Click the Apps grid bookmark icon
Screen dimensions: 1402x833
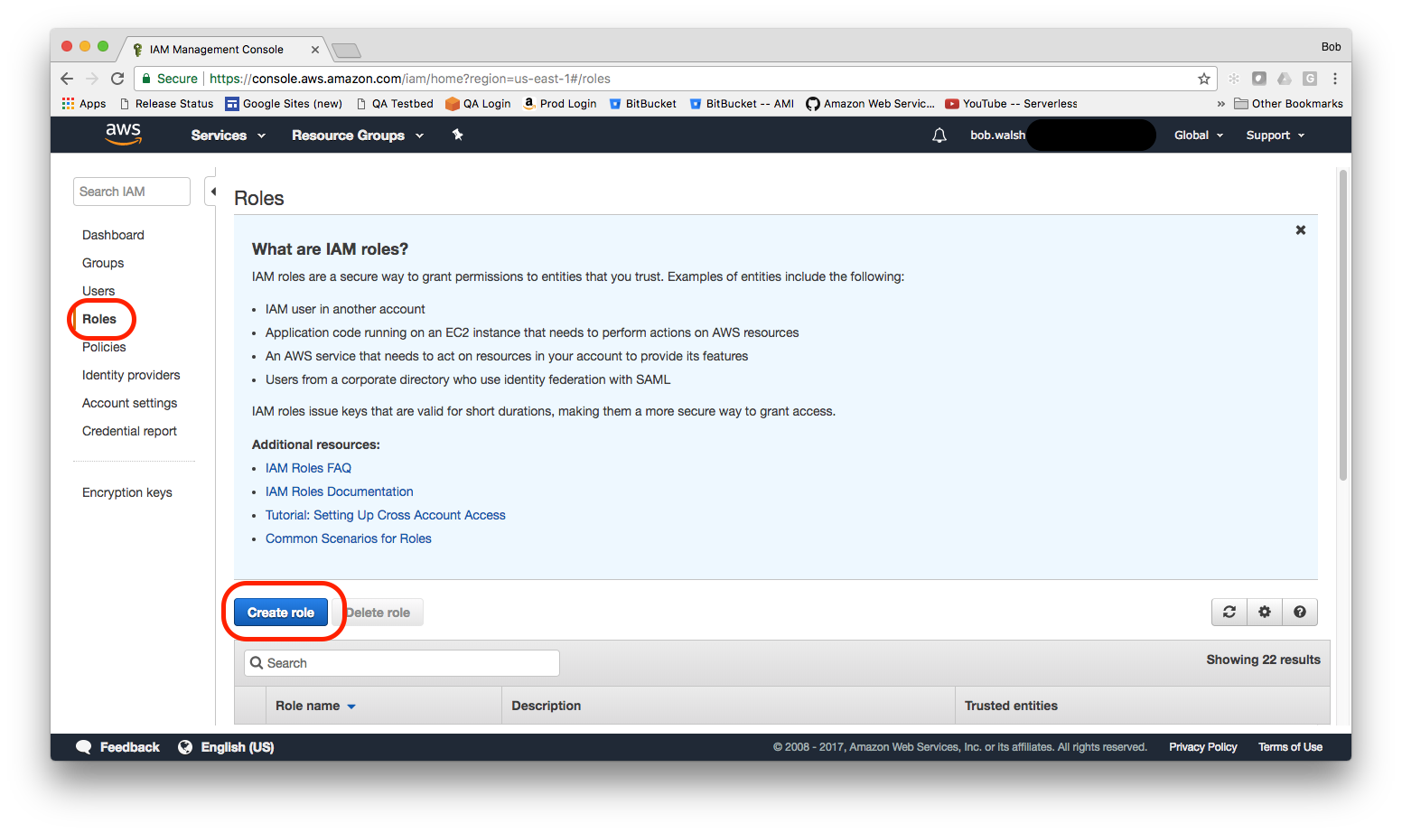(68, 104)
